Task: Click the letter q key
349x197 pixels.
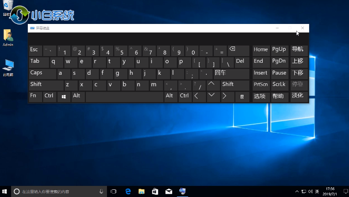Action: click(x=57, y=62)
